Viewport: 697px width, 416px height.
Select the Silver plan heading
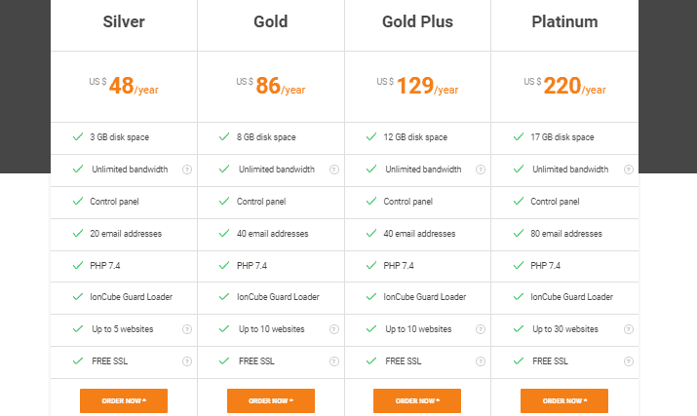pyautogui.click(x=124, y=21)
